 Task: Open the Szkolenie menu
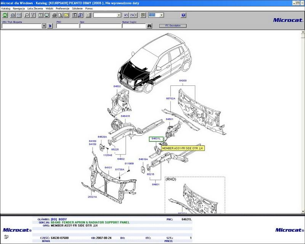point(77,8)
